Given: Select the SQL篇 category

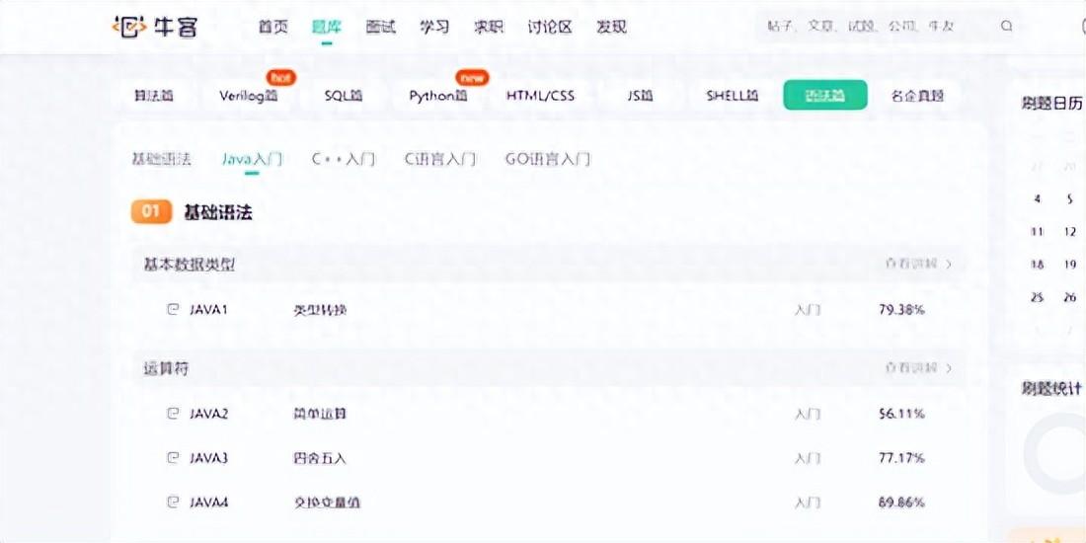Looking at the screenshot, I should click(343, 96).
